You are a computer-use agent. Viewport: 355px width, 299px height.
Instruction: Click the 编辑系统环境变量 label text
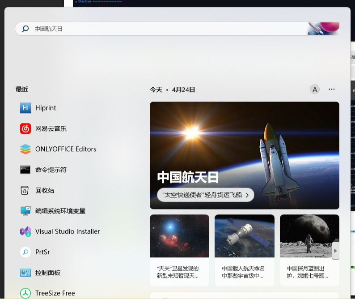pos(60,211)
